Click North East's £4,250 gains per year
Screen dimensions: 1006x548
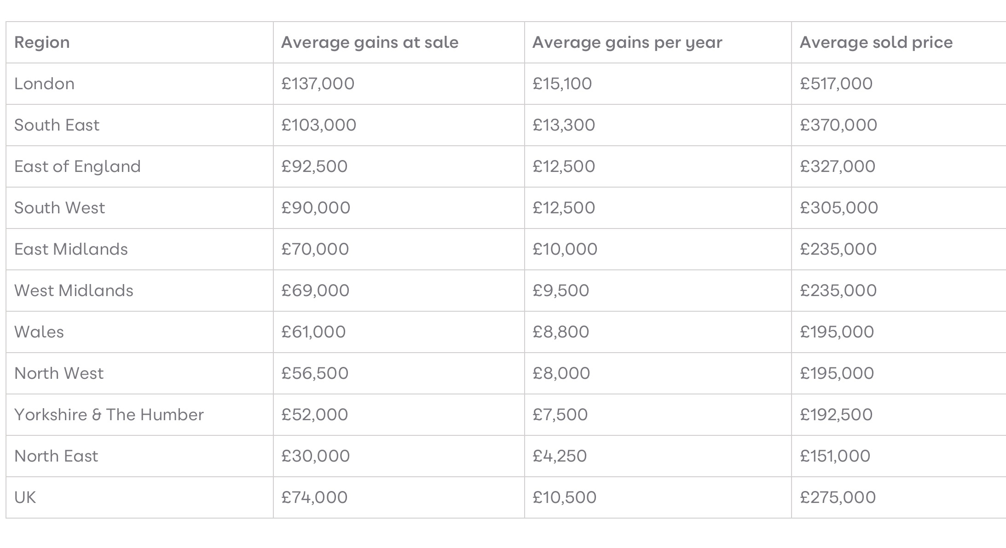[560, 457]
